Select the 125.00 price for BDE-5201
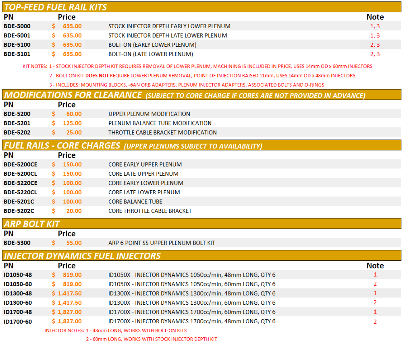 pos(72,123)
